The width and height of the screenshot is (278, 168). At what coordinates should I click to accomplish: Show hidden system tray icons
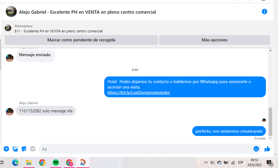click(206, 163)
